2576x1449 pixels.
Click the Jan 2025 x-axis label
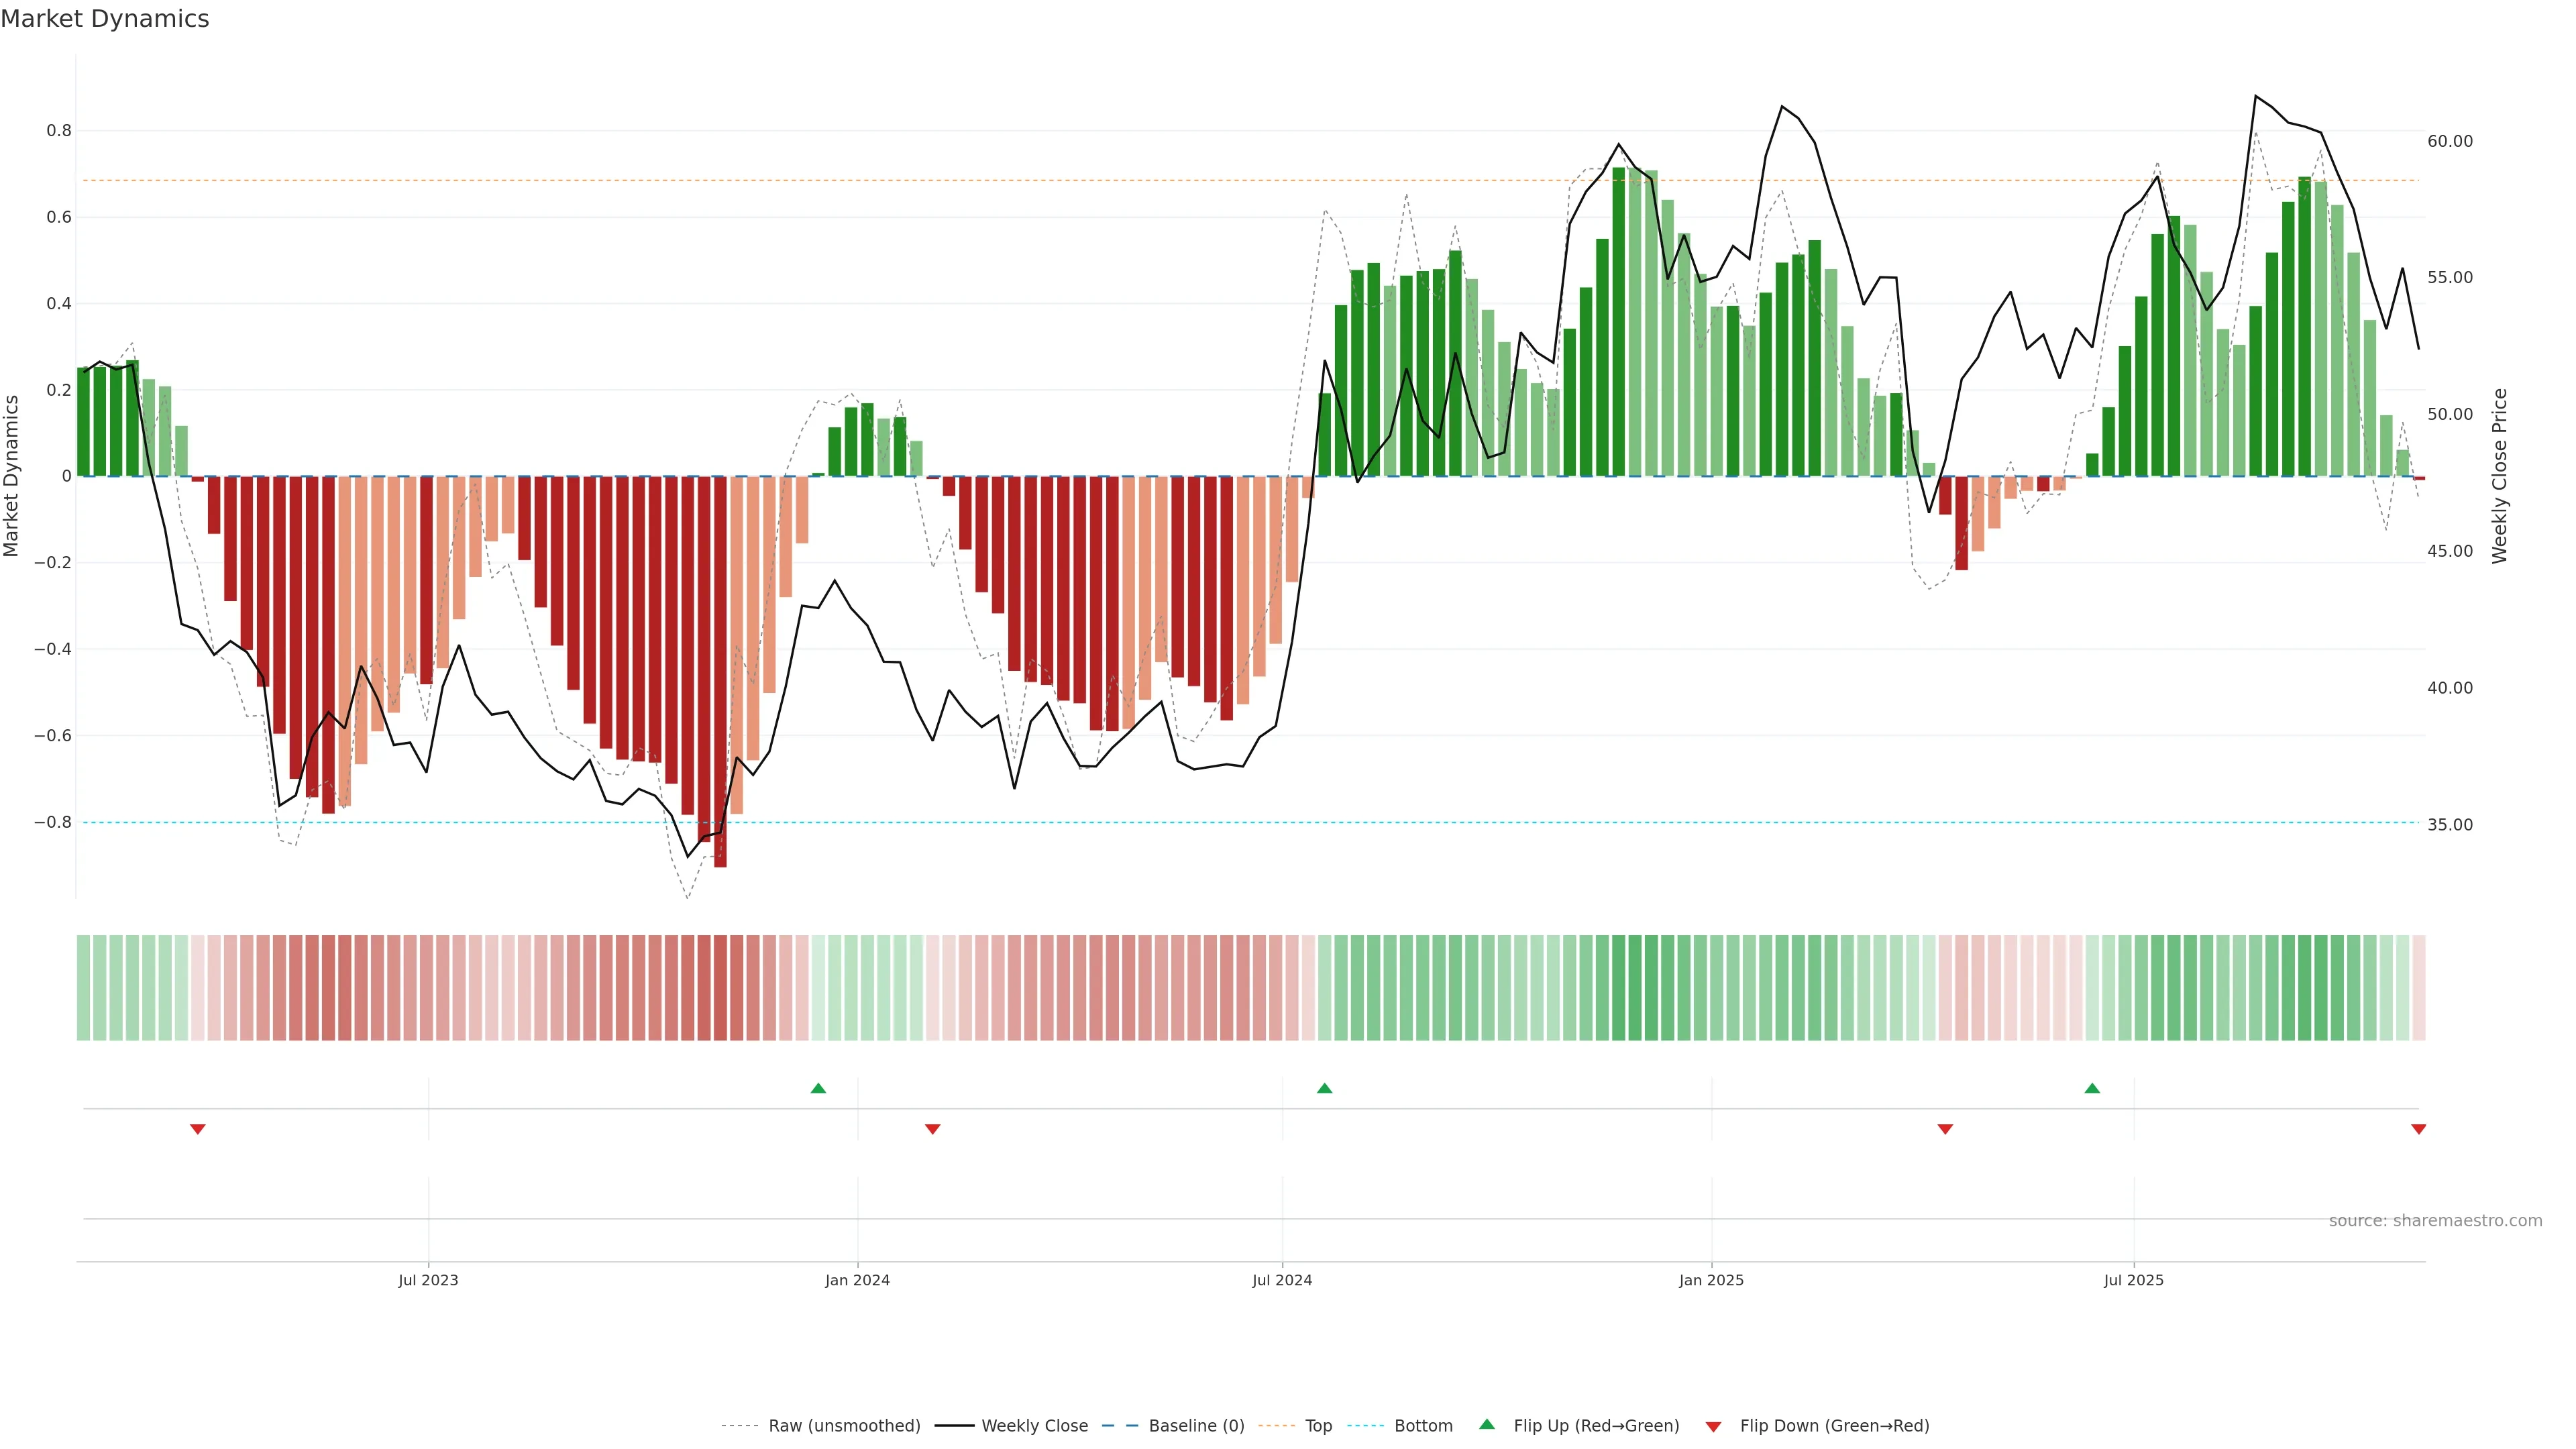1711,1280
